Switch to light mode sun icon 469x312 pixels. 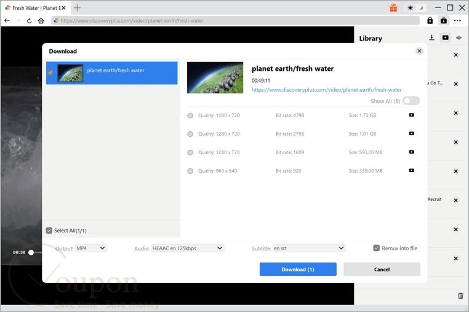click(x=411, y=8)
